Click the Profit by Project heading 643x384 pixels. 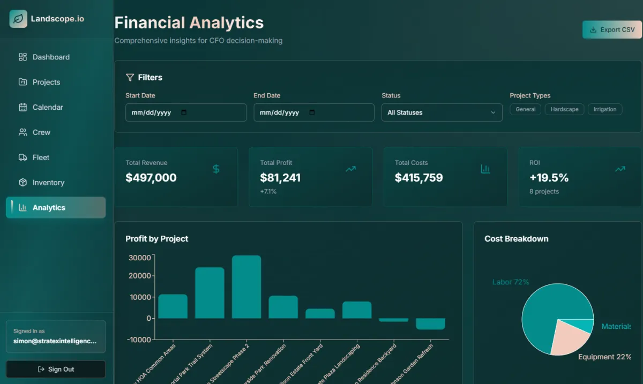[x=157, y=239]
